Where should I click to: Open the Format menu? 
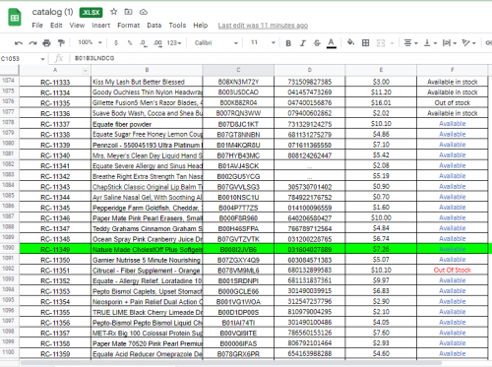point(128,26)
